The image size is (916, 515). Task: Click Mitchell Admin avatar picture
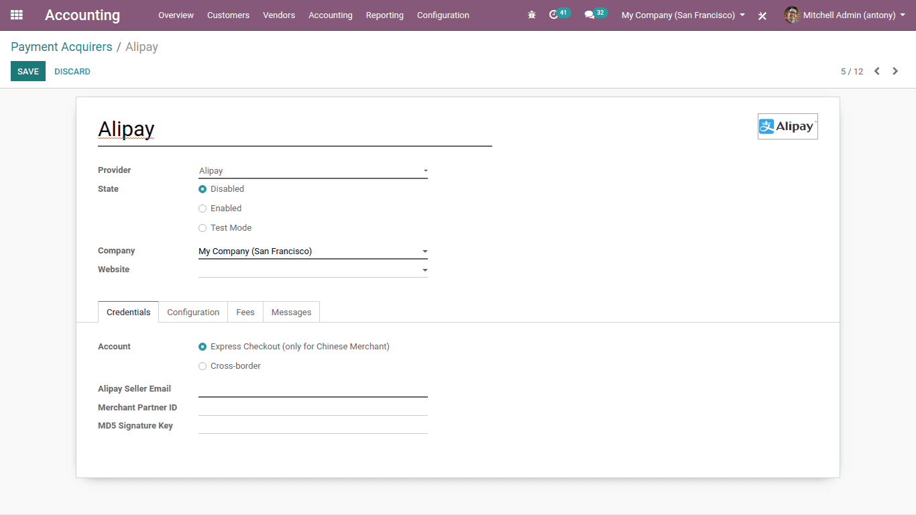[x=792, y=15]
